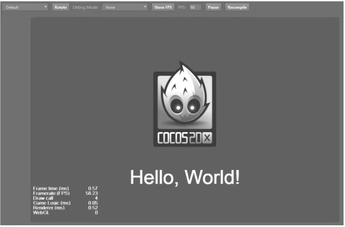Open the Debug Mode None dropdown
The height and width of the screenshot is (227, 345).
[x=125, y=7]
